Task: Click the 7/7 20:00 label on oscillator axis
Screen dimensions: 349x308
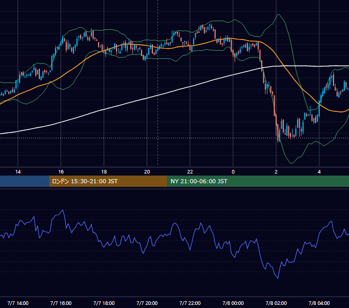Action: click(x=147, y=303)
